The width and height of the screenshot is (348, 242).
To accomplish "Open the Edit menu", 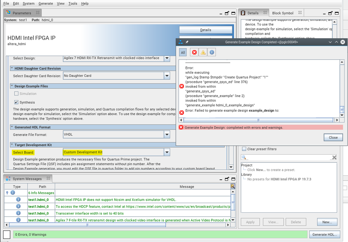I will click(x=16, y=3).
